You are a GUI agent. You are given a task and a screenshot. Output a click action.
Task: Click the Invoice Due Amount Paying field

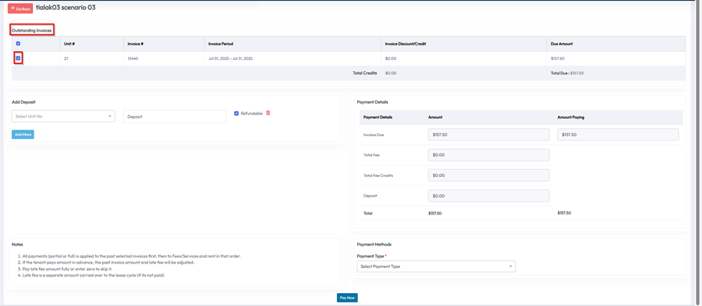[618, 135]
